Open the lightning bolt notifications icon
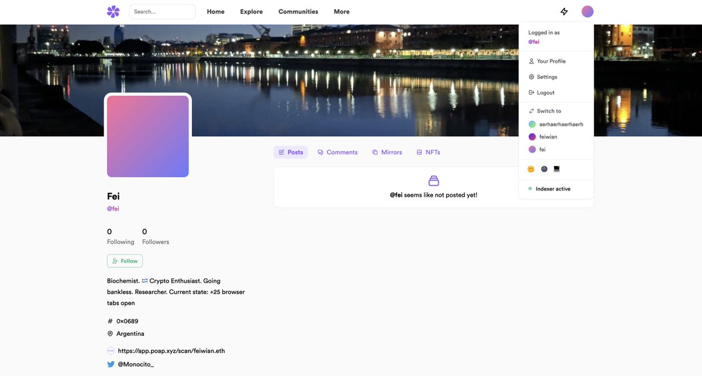The image size is (702, 376). pos(564,12)
